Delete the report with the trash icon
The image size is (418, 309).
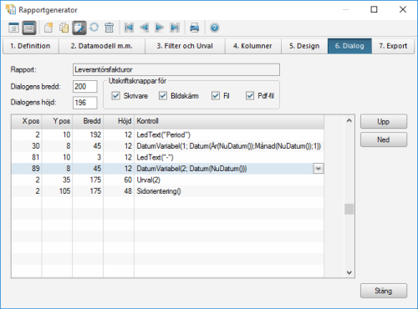[110, 28]
